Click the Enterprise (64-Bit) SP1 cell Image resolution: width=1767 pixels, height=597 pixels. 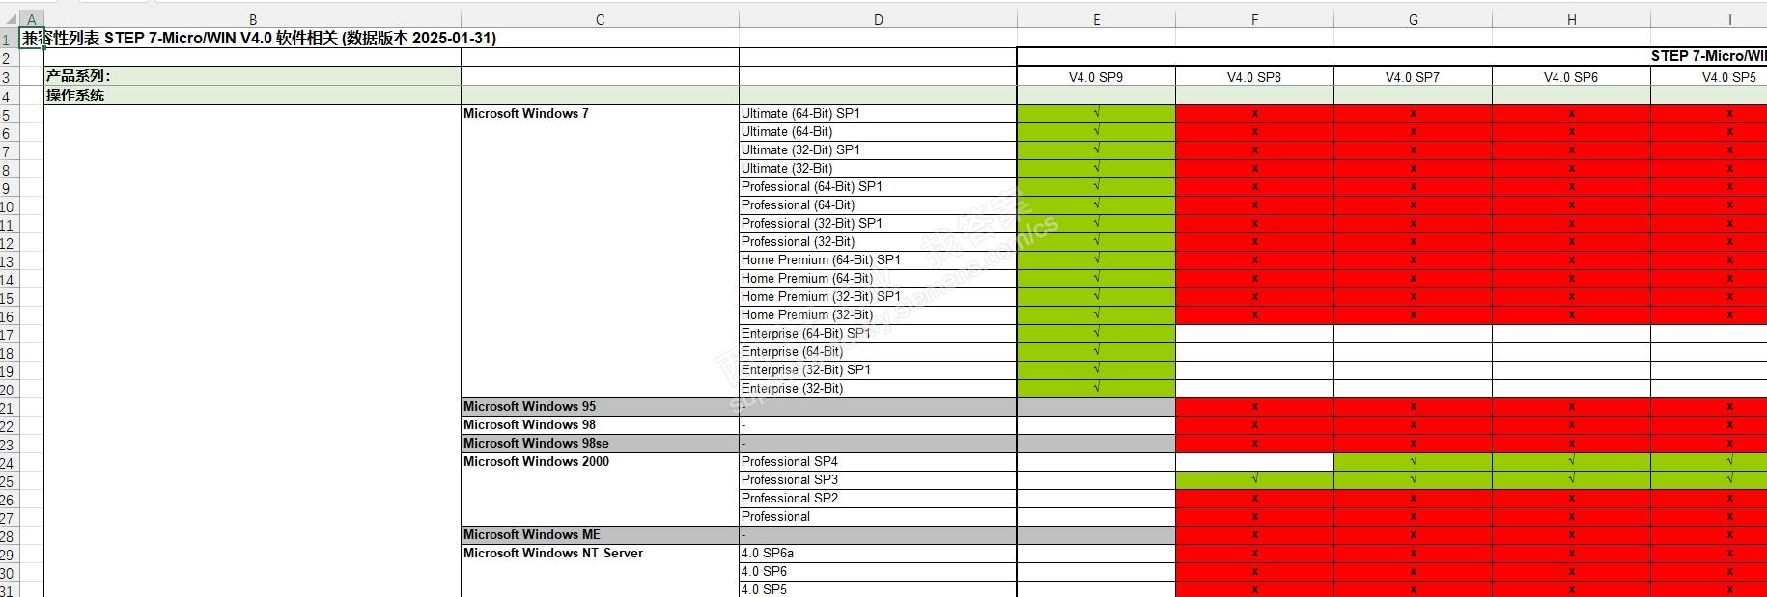(878, 334)
